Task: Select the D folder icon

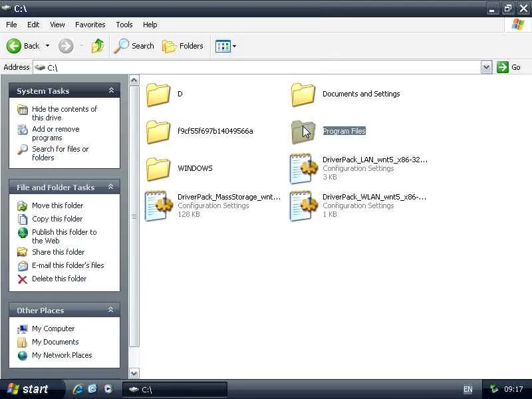Action: (x=158, y=94)
